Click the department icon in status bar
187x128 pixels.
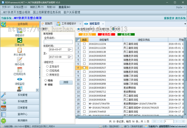click(122, 126)
